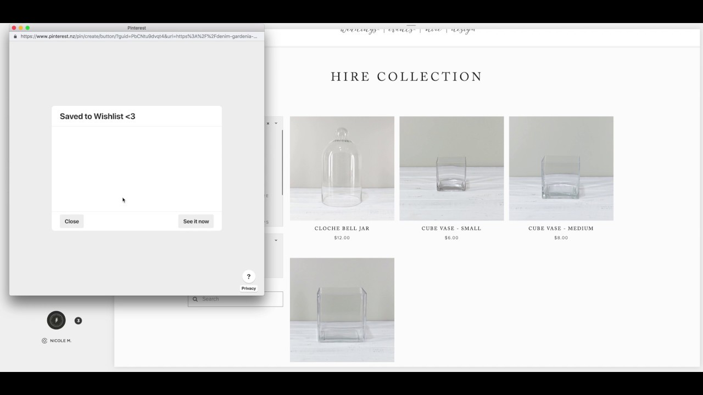Viewport: 703px width, 395px height.
Task: Click the circular icon beside Nicole M.
Action: pos(44,341)
